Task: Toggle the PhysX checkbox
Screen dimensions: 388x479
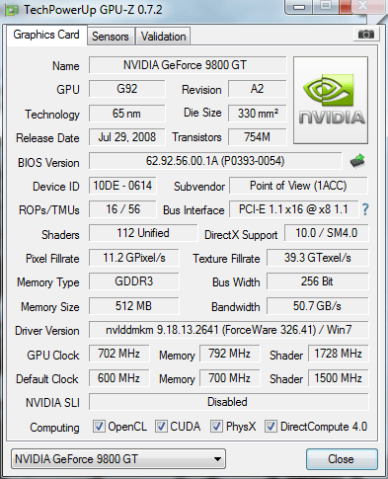Action: 216,426
